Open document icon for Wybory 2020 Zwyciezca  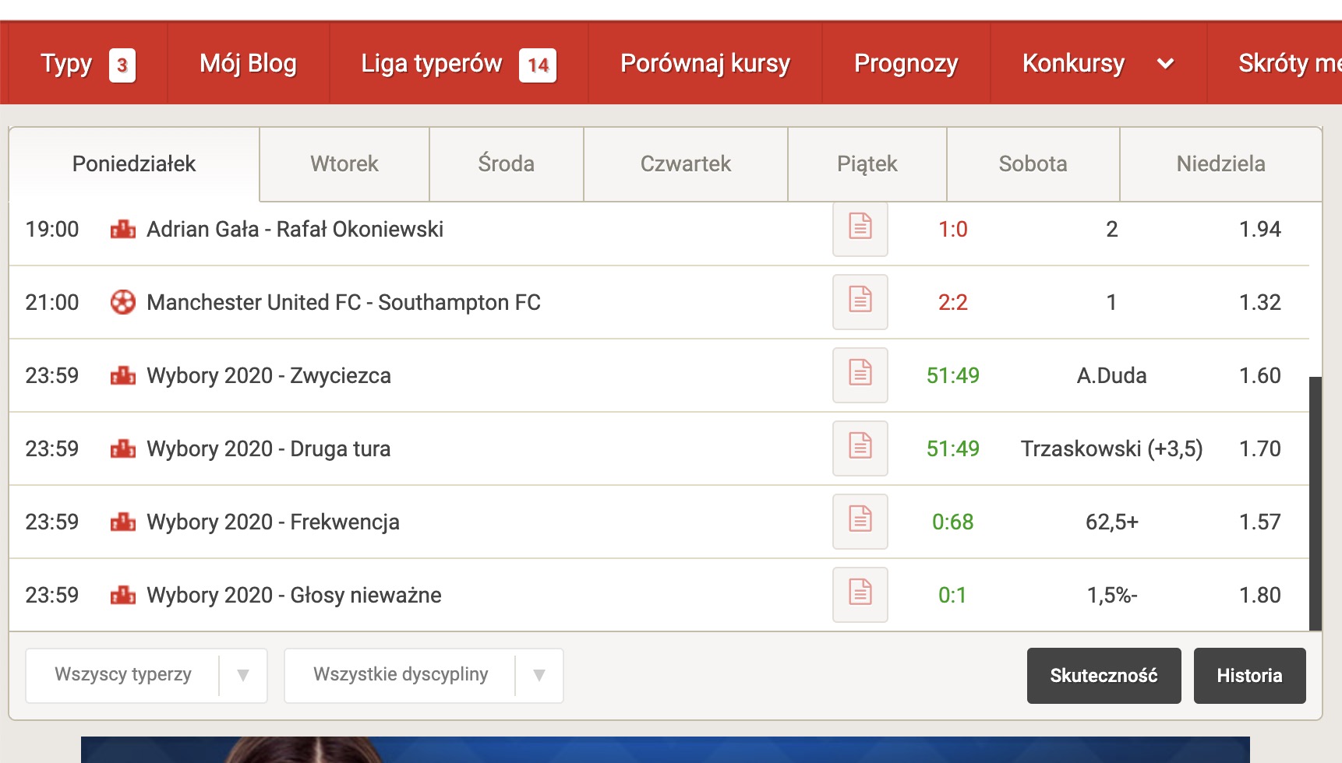click(860, 375)
